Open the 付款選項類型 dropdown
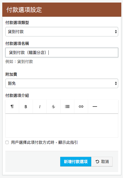 pos(62,32)
